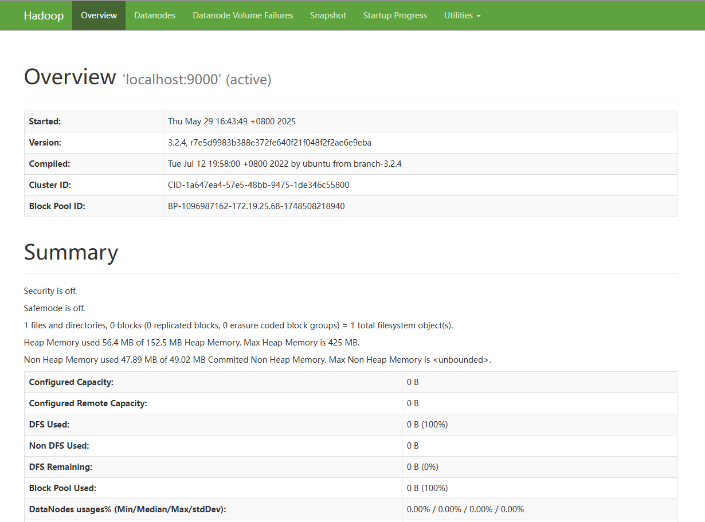Viewport: 705px width, 522px height.
Task: Click the Started timestamp value
Action: (232, 121)
